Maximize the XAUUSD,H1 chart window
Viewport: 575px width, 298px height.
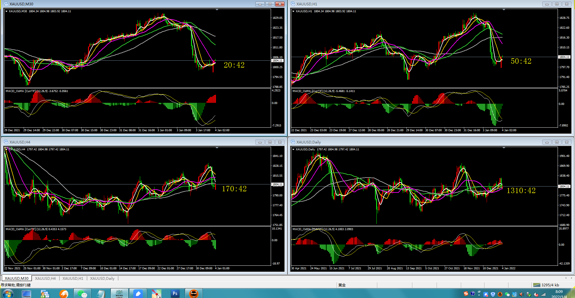tap(557, 4)
